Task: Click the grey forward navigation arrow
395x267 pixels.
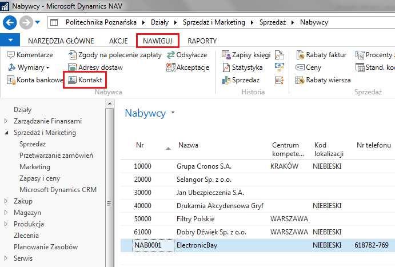Action: 26,22
